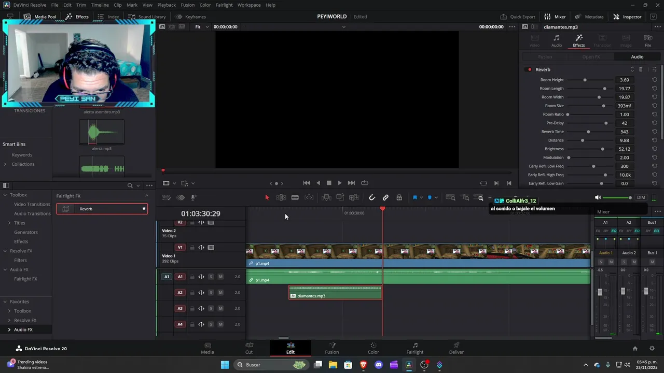Viewport: 664px width, 373px height.
Task: Collapse the Fairlight FX list
Action: point(147,196)
